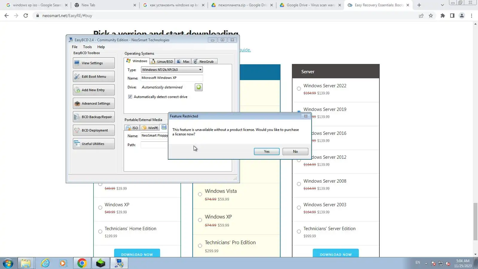
Task: Select the WinPE tab
Action: tap(150, 128)
